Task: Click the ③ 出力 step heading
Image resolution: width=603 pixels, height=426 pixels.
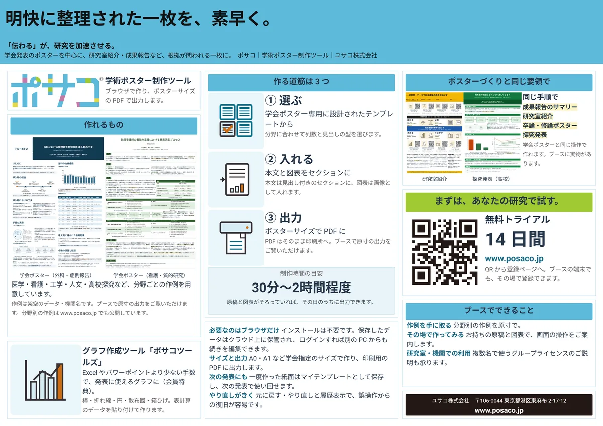Action: (x=284, y=218)
